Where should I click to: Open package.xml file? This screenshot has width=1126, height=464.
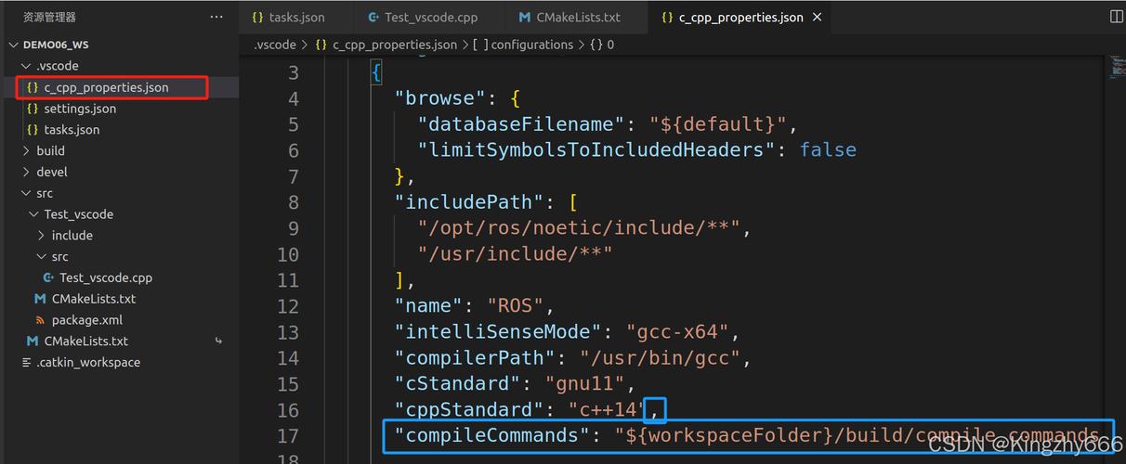(87, 320)
